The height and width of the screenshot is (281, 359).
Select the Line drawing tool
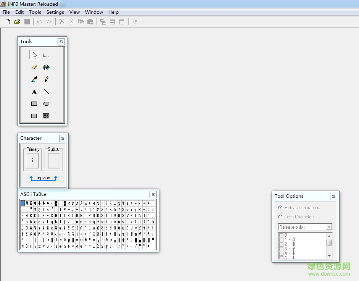point(46,92)
